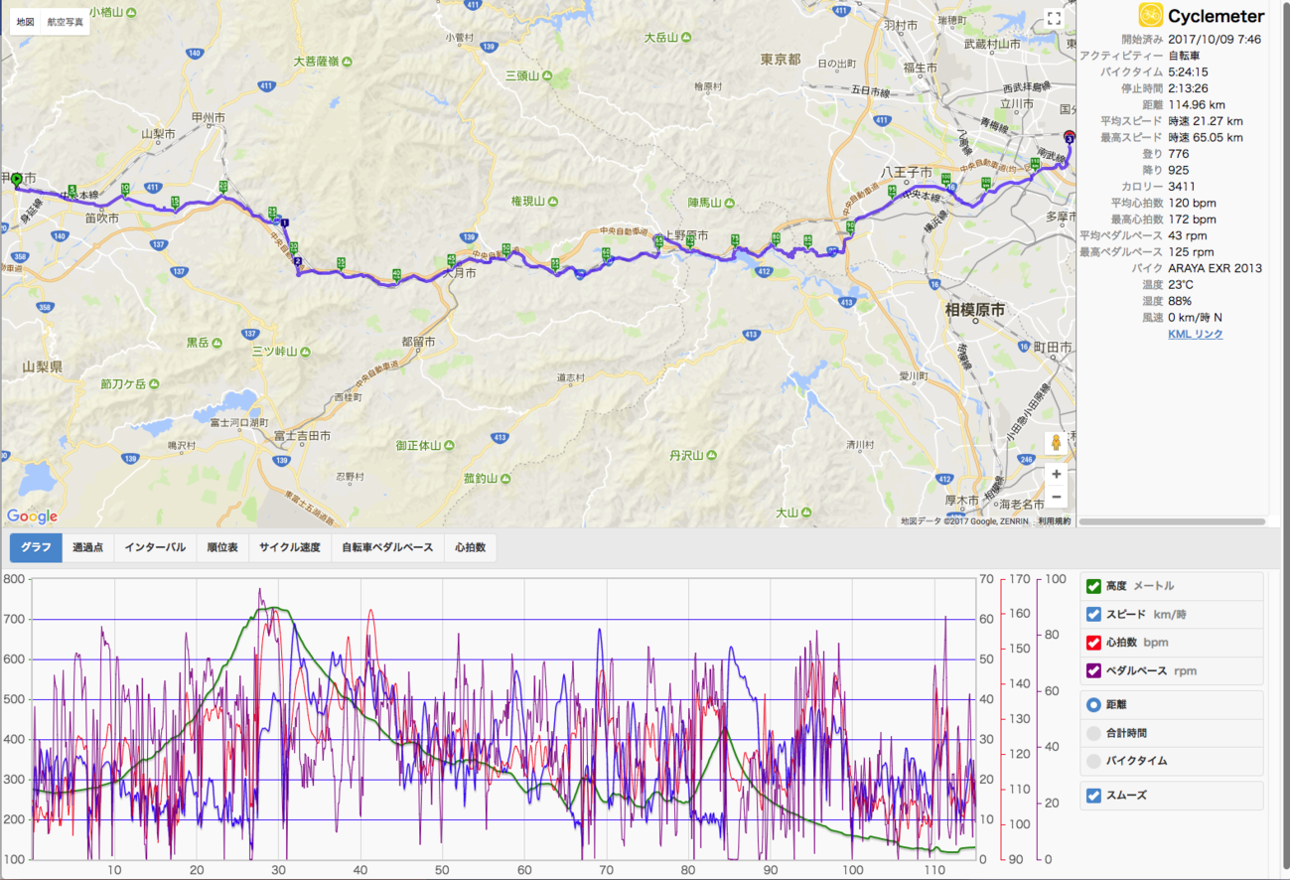Switch to the グラフ tab
The width and height of the screenshot is (1290, 880).
(x=36, y=547)
